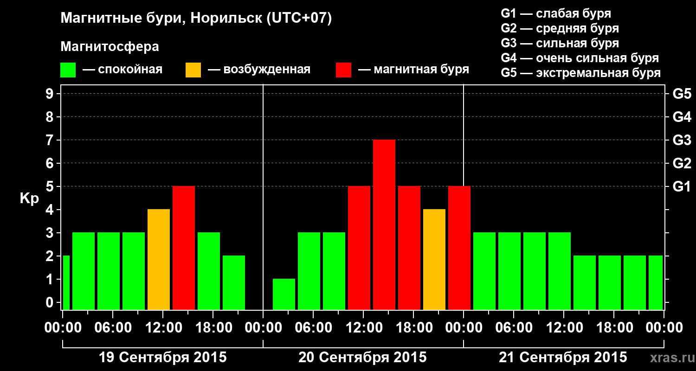
Task: Click the G3 label on the right axis
Action: click(682, 140)
